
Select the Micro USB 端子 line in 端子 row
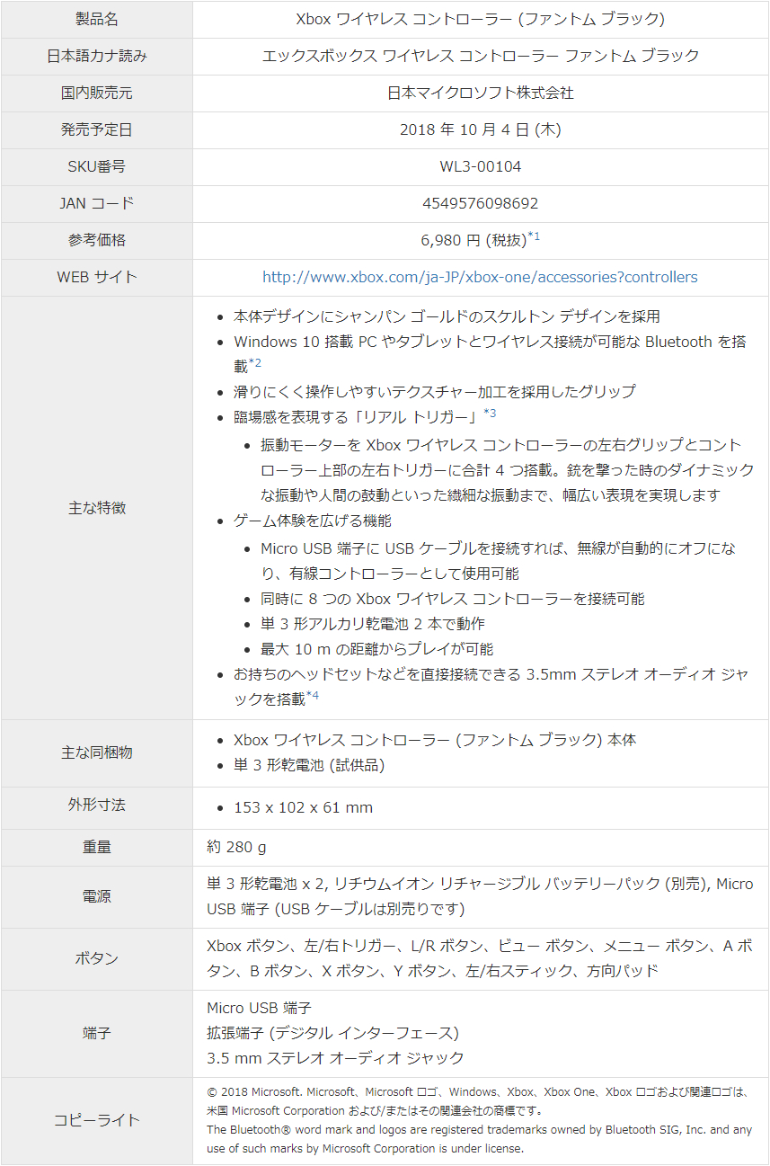259,1008
